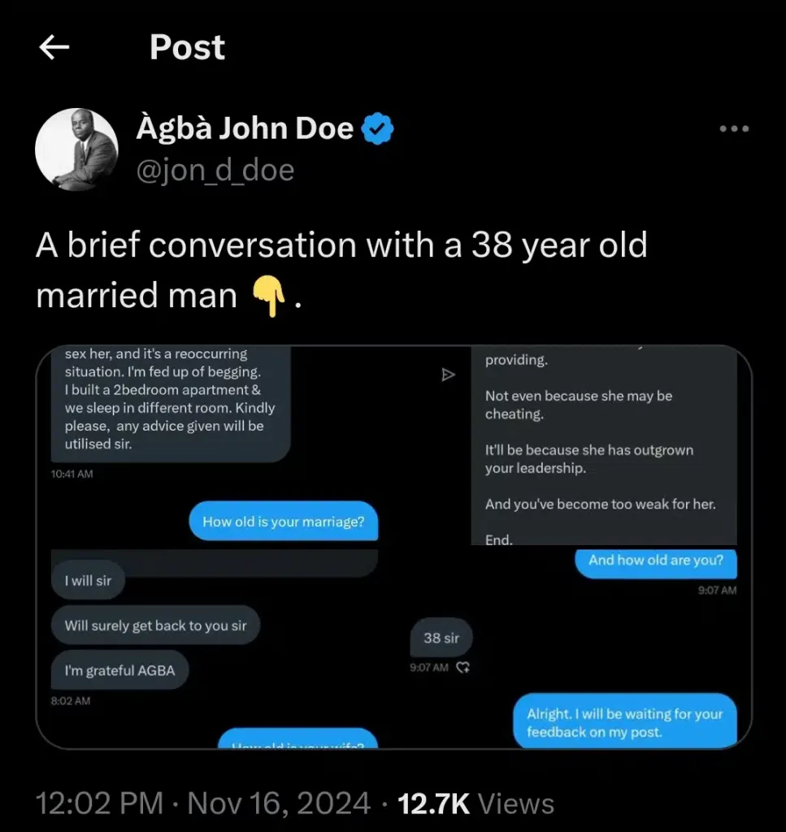Click the 12:02 PM Nov 16, 2024 timestamp
The image size is (786, 832).
coord(203,804)
